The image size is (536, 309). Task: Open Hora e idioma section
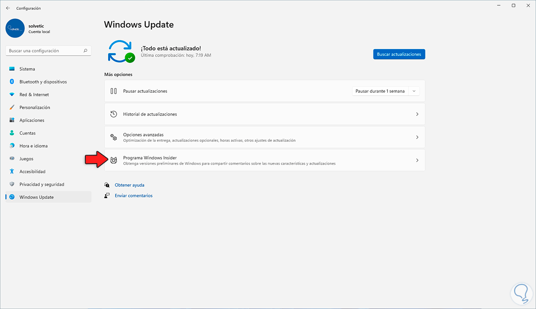pos(48,146)
